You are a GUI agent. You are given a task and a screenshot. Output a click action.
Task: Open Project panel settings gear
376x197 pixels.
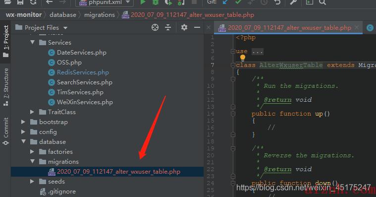pyautogui.click(x=184, y=27)
